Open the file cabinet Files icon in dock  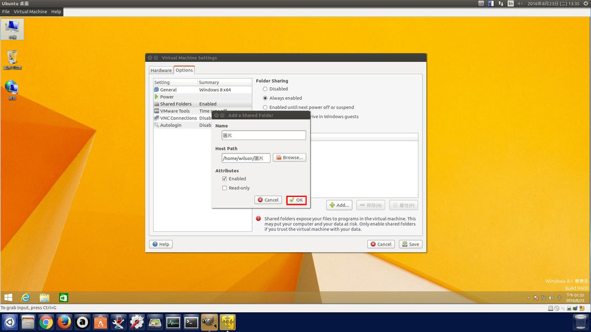(28, 322)
